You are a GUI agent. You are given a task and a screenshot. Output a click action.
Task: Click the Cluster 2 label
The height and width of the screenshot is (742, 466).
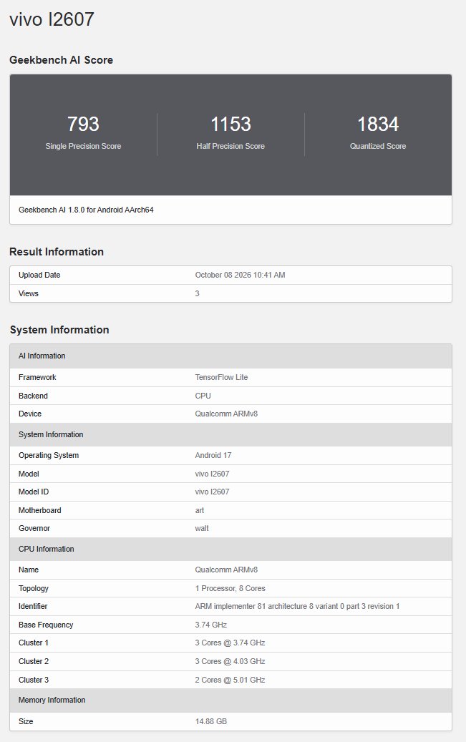(x=34, y=661)
